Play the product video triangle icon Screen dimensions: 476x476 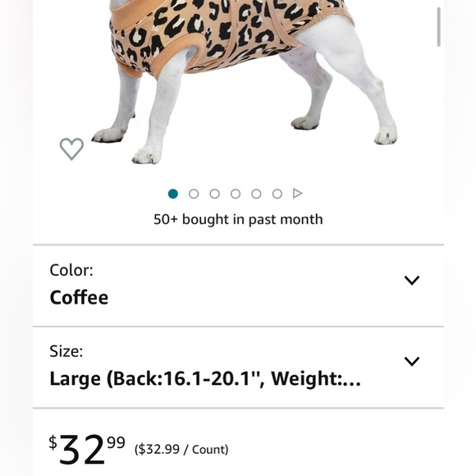(297, 194)
